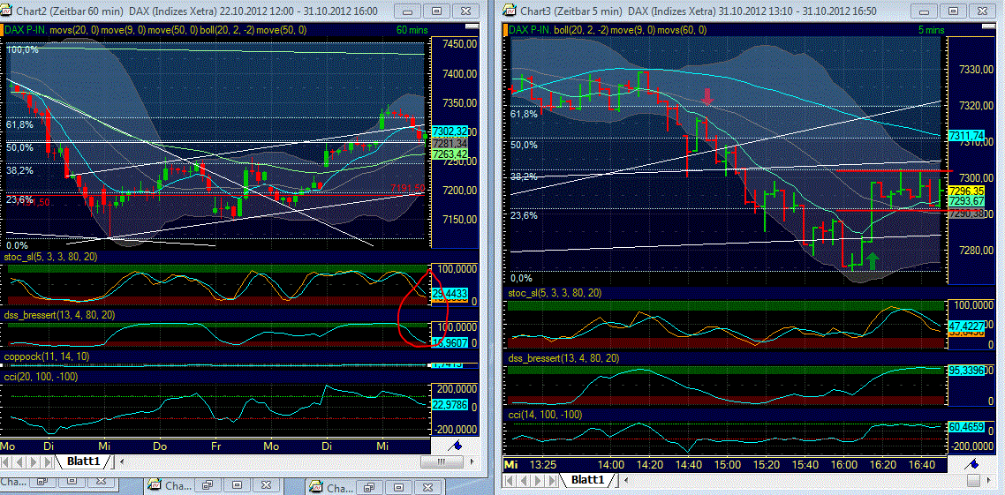Select the cci(20, 100, -100) indicator label
The width and height of the screenshot is (1005, 495).
[41, 377]
